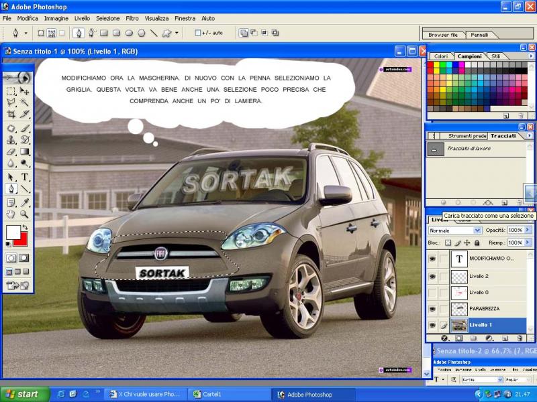The image size is (537, 402).
Task: Switch to Cartel1 in the taskbar
Action: (229, 394)
